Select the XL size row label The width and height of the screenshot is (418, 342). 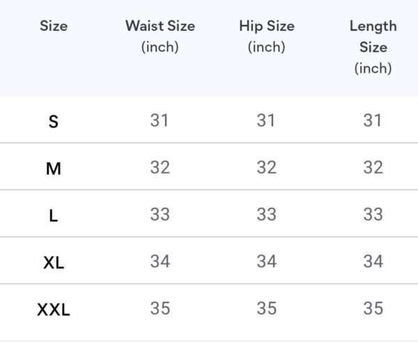[54, 263]
